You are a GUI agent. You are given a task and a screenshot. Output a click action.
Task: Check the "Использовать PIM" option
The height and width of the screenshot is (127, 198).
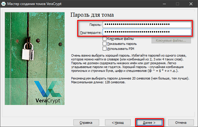[x=104, y=49]
